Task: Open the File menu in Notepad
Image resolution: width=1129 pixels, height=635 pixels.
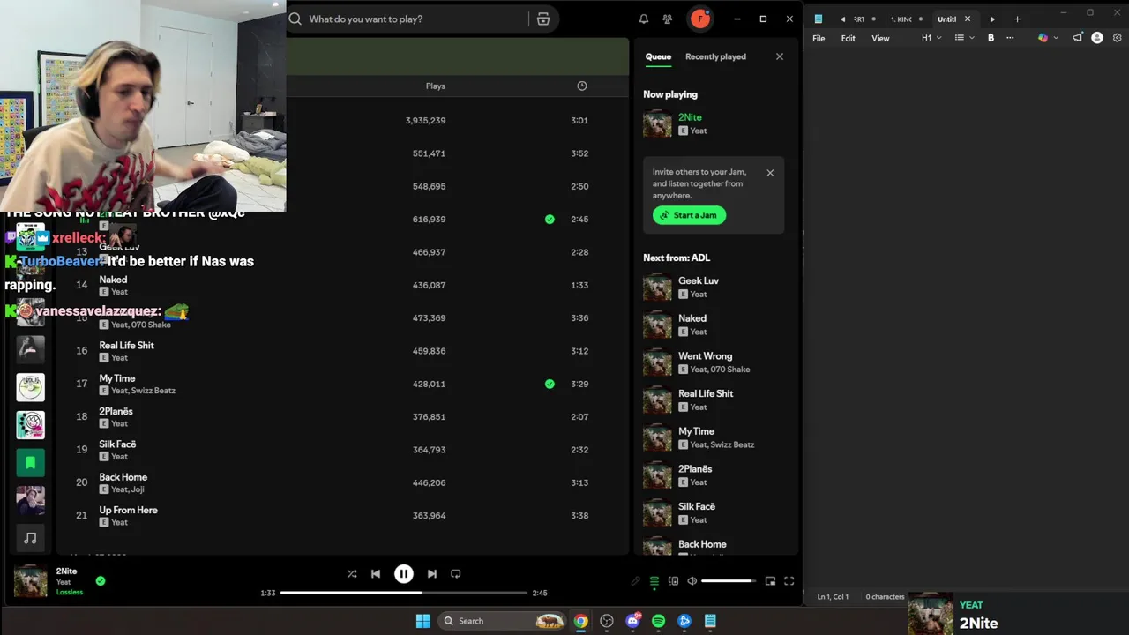Action: [x=819, y=38]
